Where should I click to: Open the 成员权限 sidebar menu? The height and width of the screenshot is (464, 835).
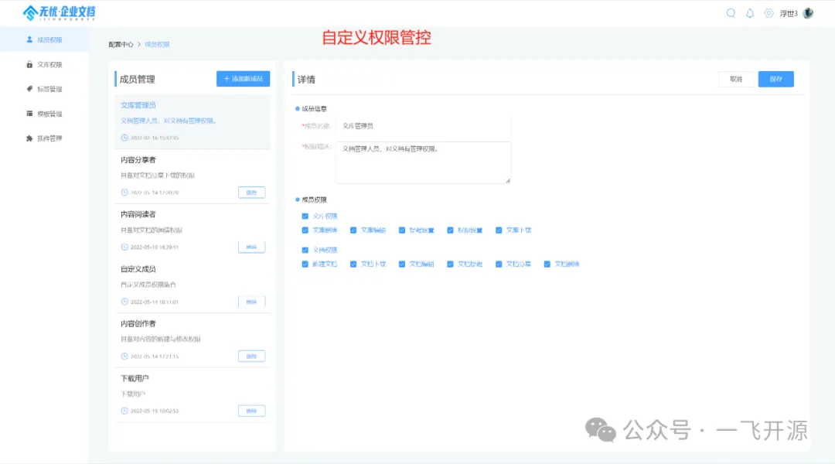tap(44, 39)
